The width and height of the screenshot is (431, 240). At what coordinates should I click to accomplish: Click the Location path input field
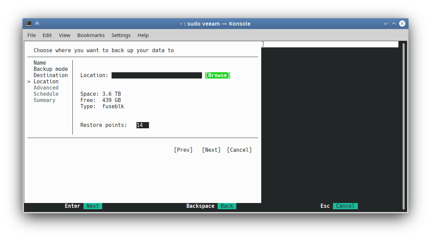click(x=157, y=75)
